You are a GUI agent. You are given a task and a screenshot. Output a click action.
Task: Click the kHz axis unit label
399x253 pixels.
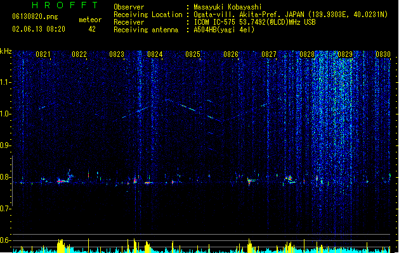tap(6, 51)
